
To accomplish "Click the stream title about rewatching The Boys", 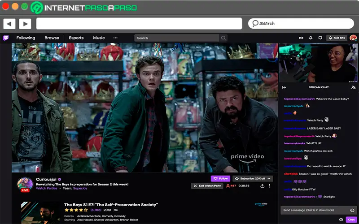I will point(82,184).
